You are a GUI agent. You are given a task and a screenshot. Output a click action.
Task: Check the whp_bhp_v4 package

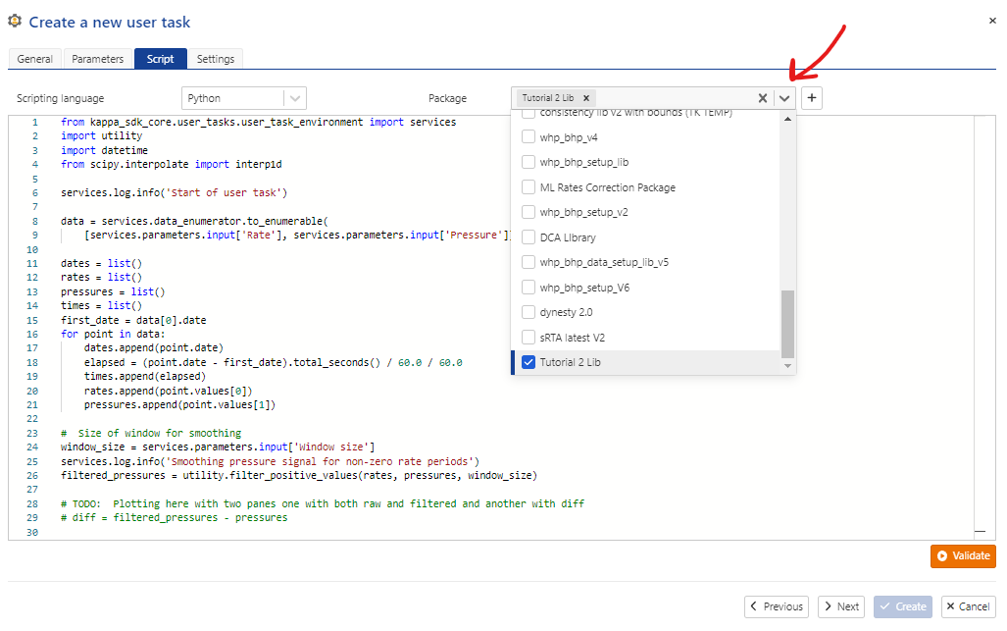pos(529,136)
